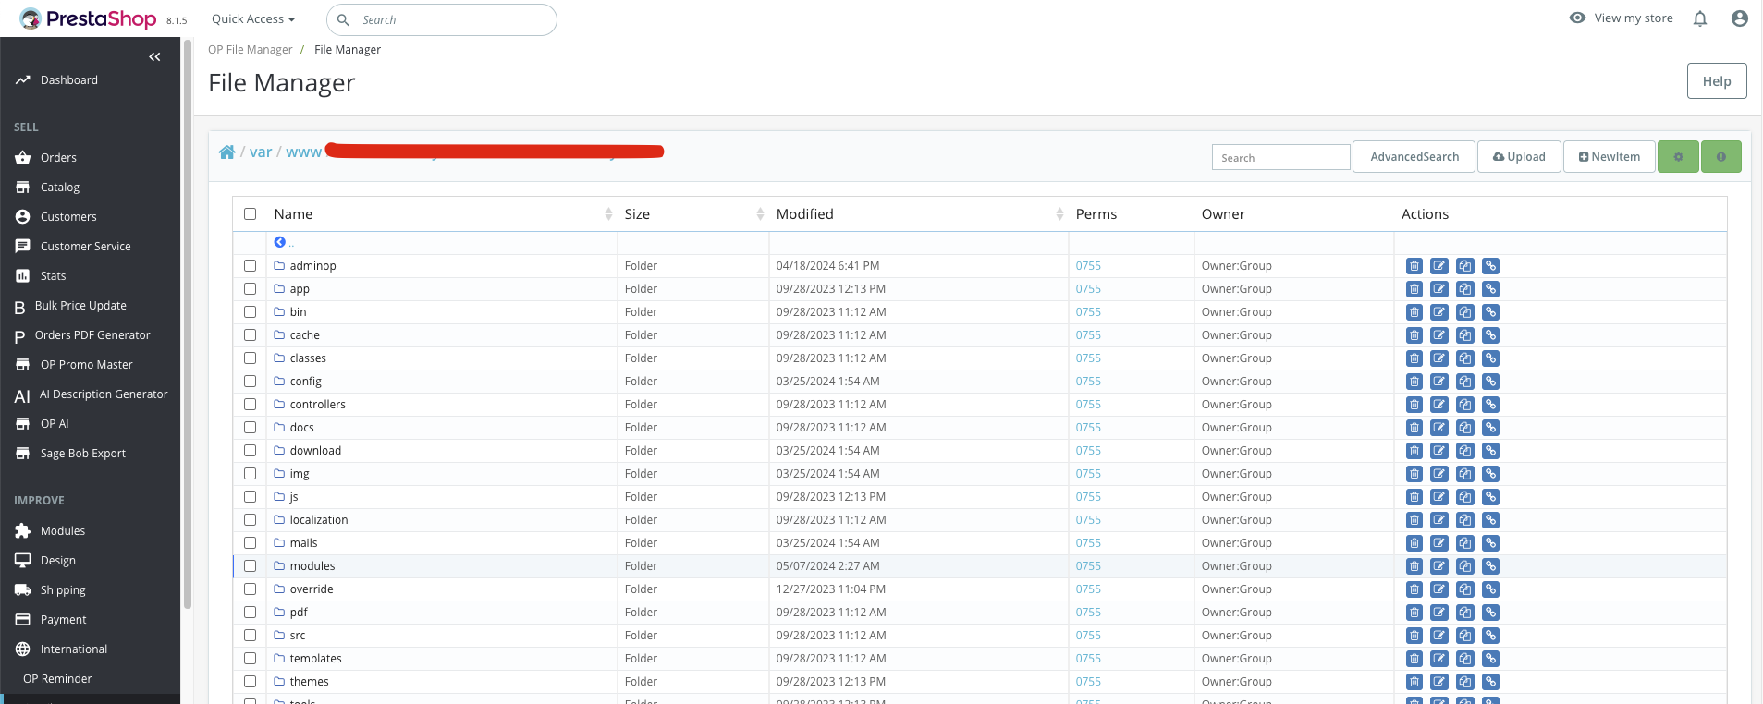This screenshot has width=1763, height=704.
Task: Select all files with the header checkbox
Action: (x=250, y=214)
